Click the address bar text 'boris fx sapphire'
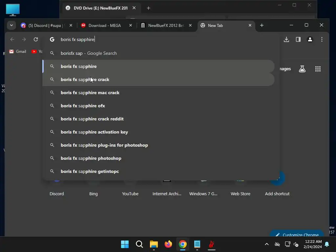 [x=77, y=39]
